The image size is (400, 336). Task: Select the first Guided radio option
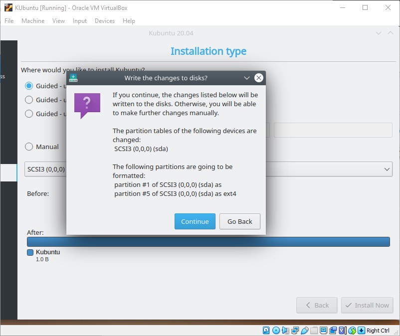pyautogui.click(x=29, y=86)
